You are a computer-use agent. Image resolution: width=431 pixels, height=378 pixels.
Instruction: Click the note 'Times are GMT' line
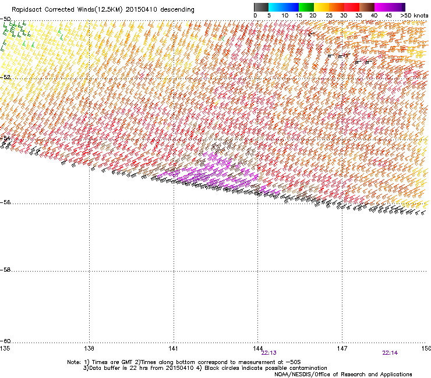click(x=184, y=362)
